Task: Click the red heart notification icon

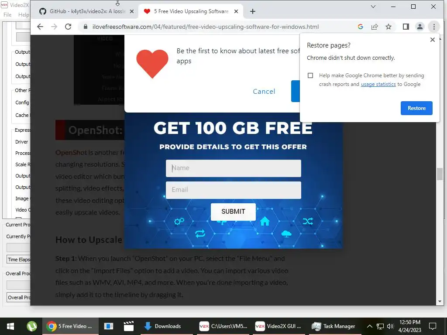Action: [x=152, y=64]
